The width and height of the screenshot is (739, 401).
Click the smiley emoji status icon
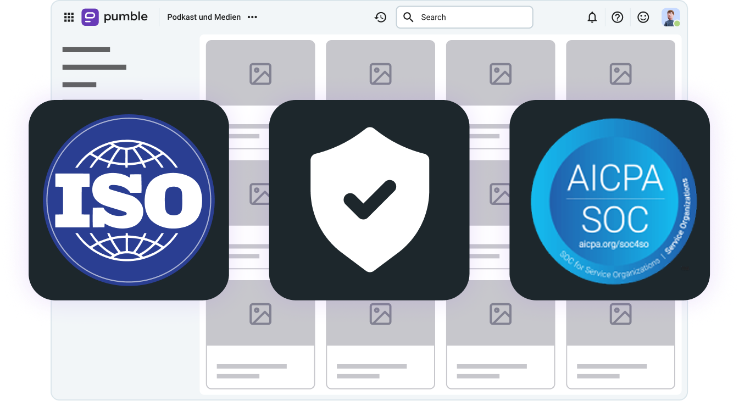tap(643, 18)
